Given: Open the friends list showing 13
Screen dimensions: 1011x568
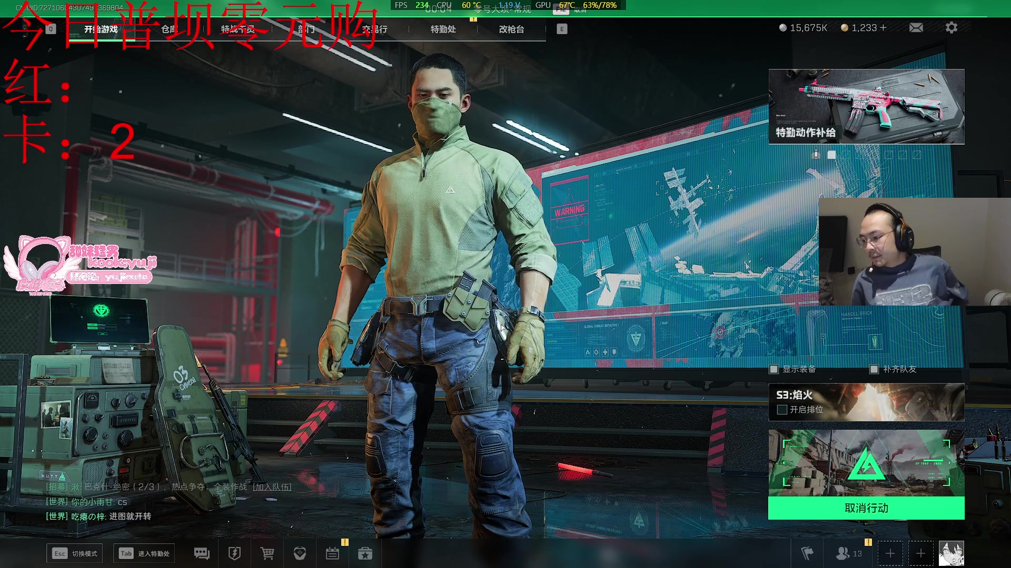Looking at the screenshot, I should pos(849,553).
